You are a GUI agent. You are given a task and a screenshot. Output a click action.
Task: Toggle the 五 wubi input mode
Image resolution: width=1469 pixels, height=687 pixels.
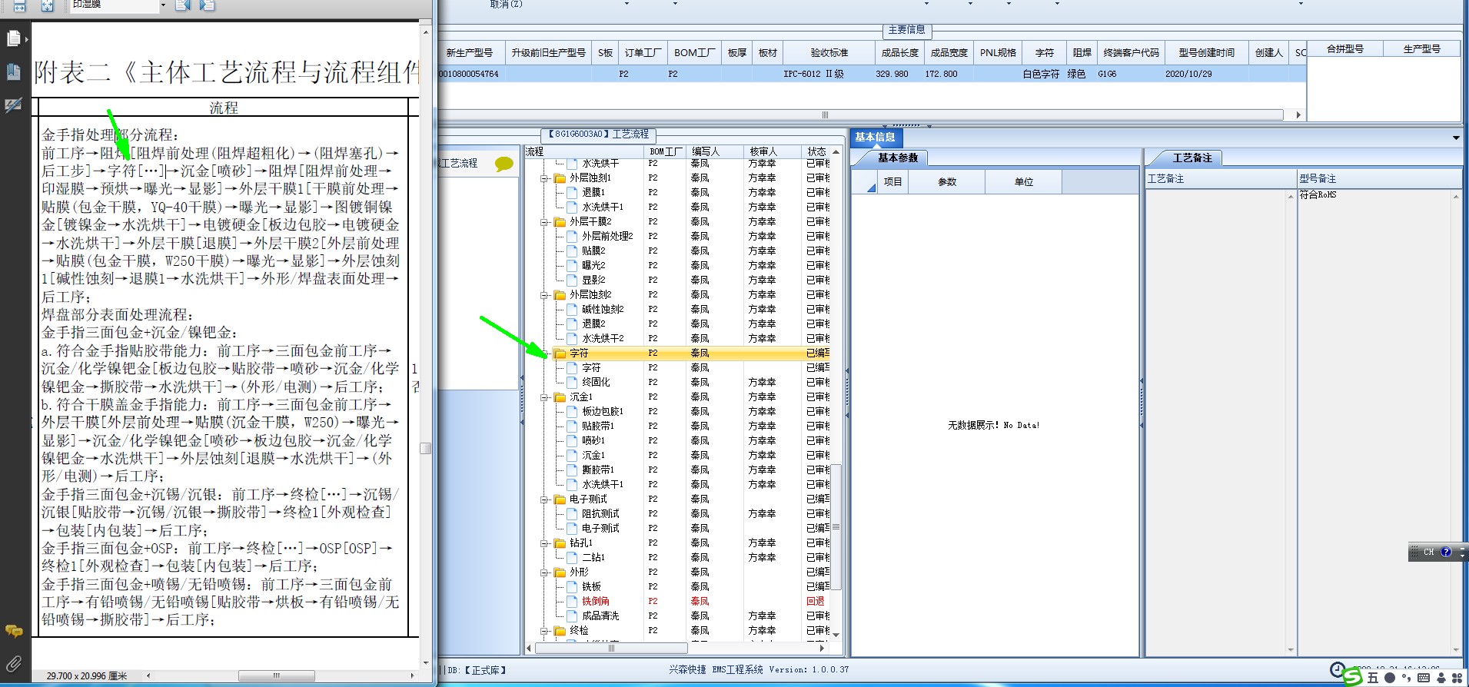1373,678
